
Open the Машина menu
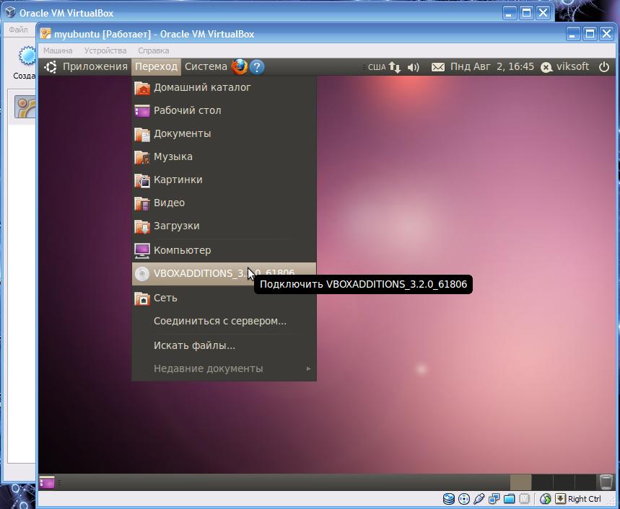[x=58, y=50]
